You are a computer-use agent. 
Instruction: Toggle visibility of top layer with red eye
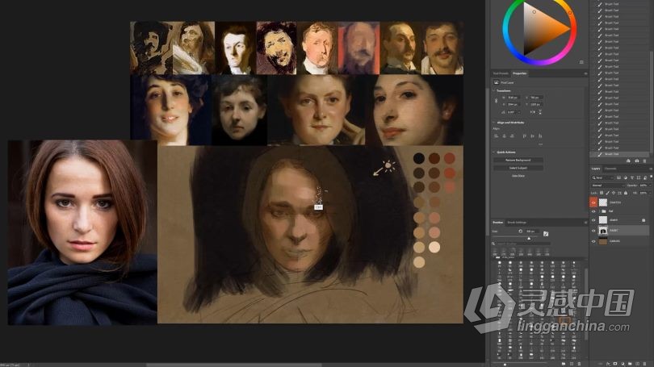click(x=593, y=202)
